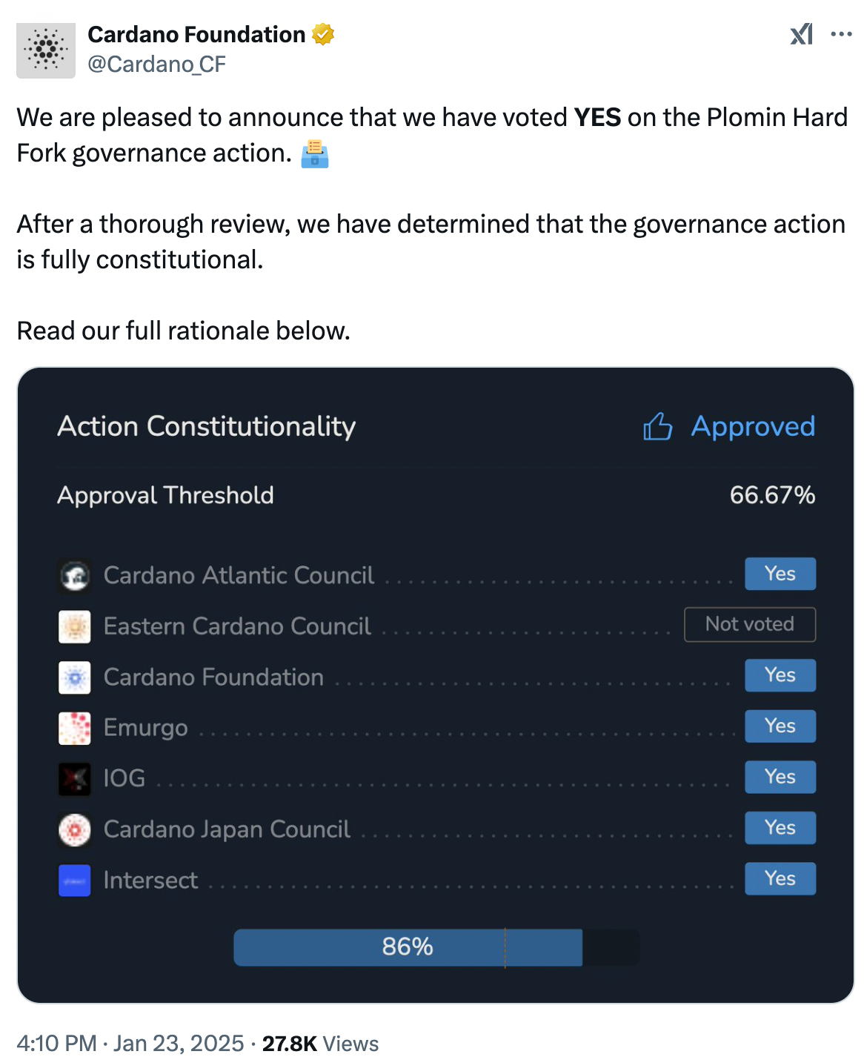The height and width of the screenshot is (1057, 864).
Task: Open the three-dot more options menu
Action: click(x=841, y=34)
